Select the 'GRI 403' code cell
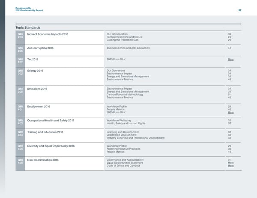257x198 pixels. tap(20, 123)
